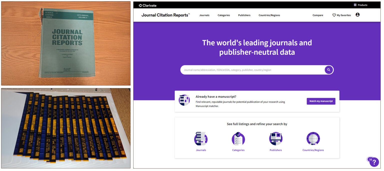Click the Clarivate logo
384x171 pixels.
point(147,5)
